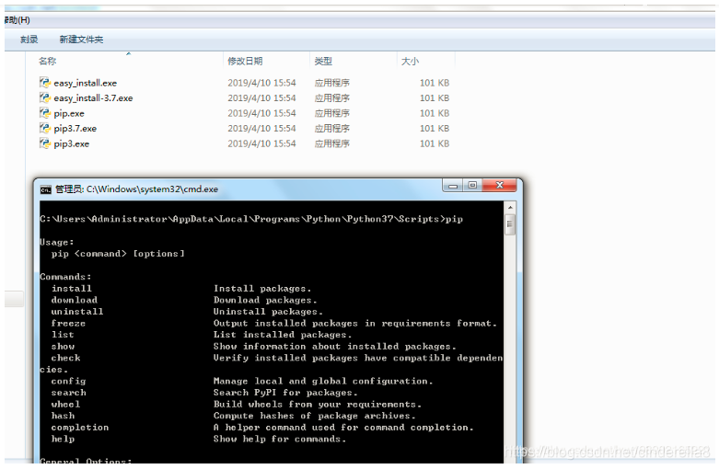Sort files by the 名称 column header
This screenshot has width=719, height=469.
[48, 61]
